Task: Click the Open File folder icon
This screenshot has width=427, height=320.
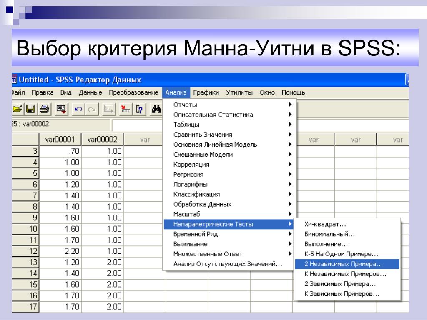Action: pyautogui.click(x=17, y=109)
